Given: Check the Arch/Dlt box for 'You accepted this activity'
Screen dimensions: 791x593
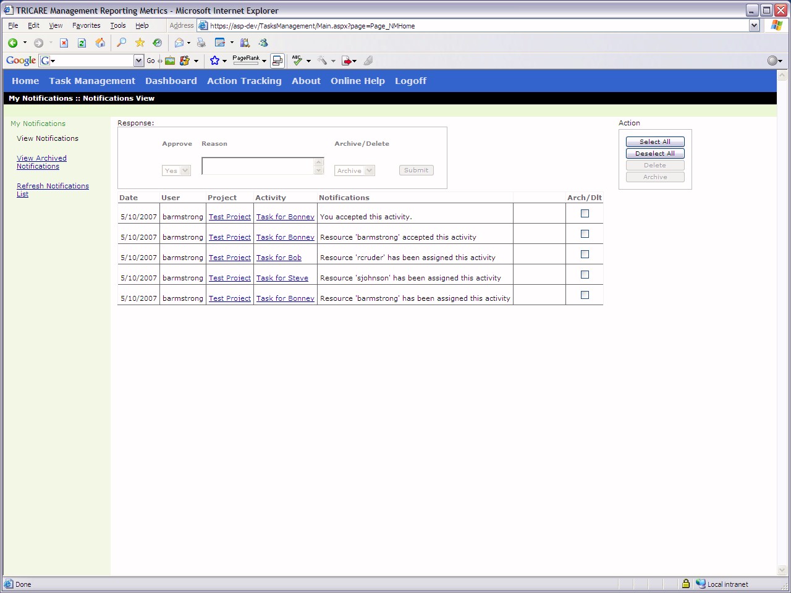Looking at the screenshot, I should (x=585, y=214).
